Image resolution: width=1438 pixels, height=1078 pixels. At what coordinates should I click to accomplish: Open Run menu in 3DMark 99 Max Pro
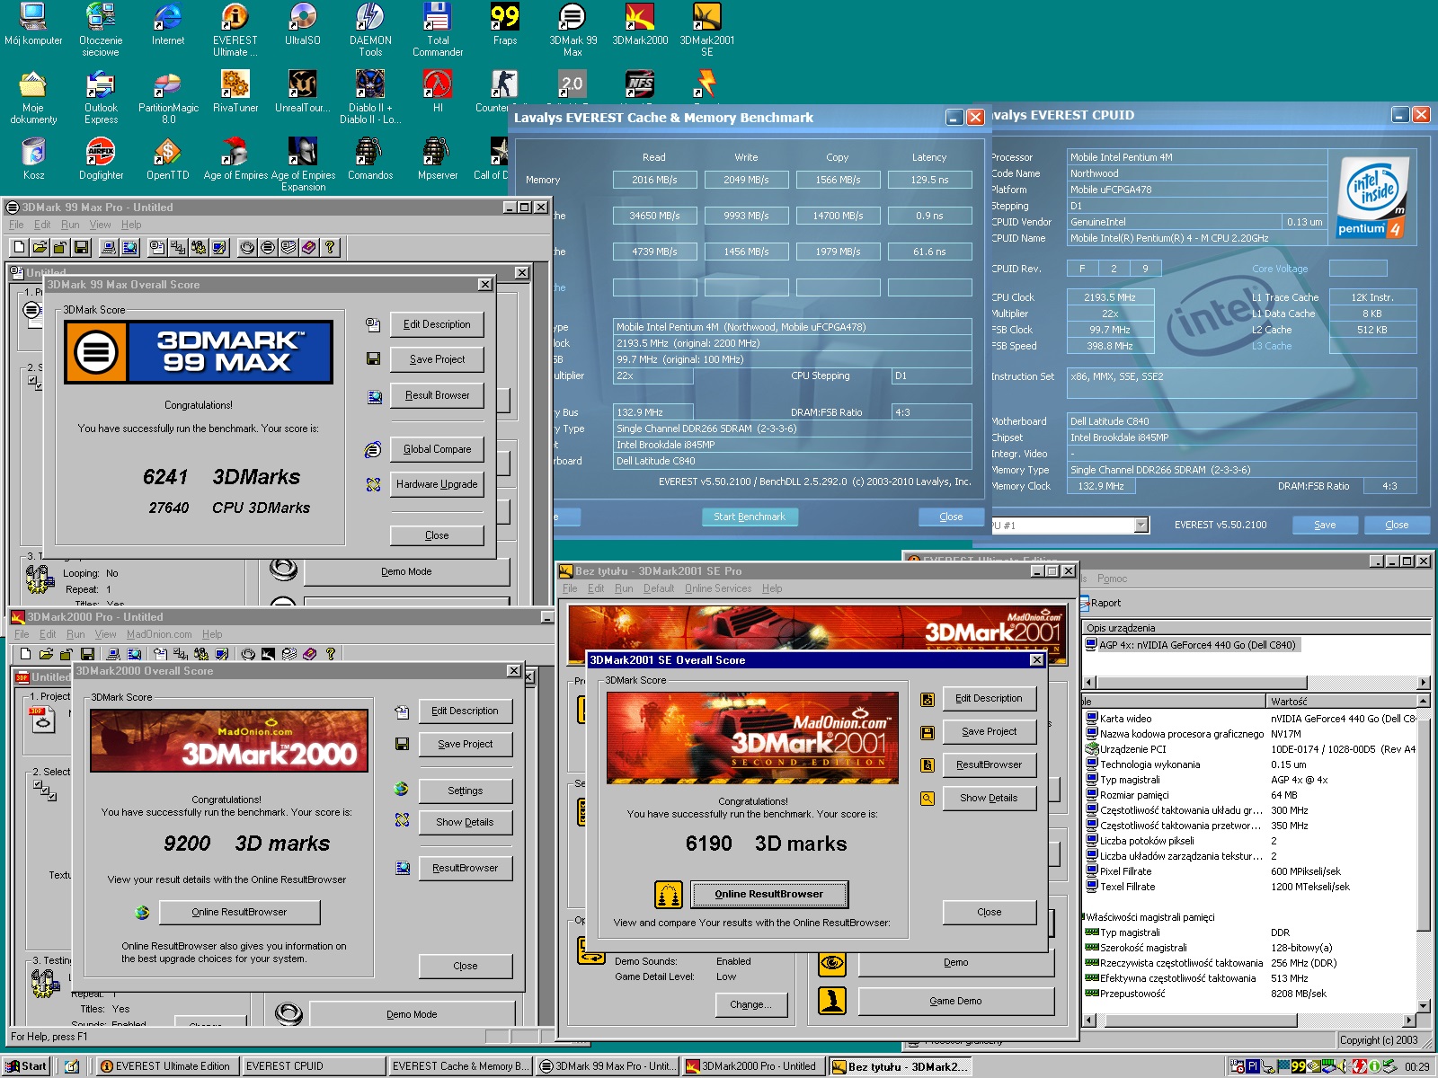click(70, 225)
